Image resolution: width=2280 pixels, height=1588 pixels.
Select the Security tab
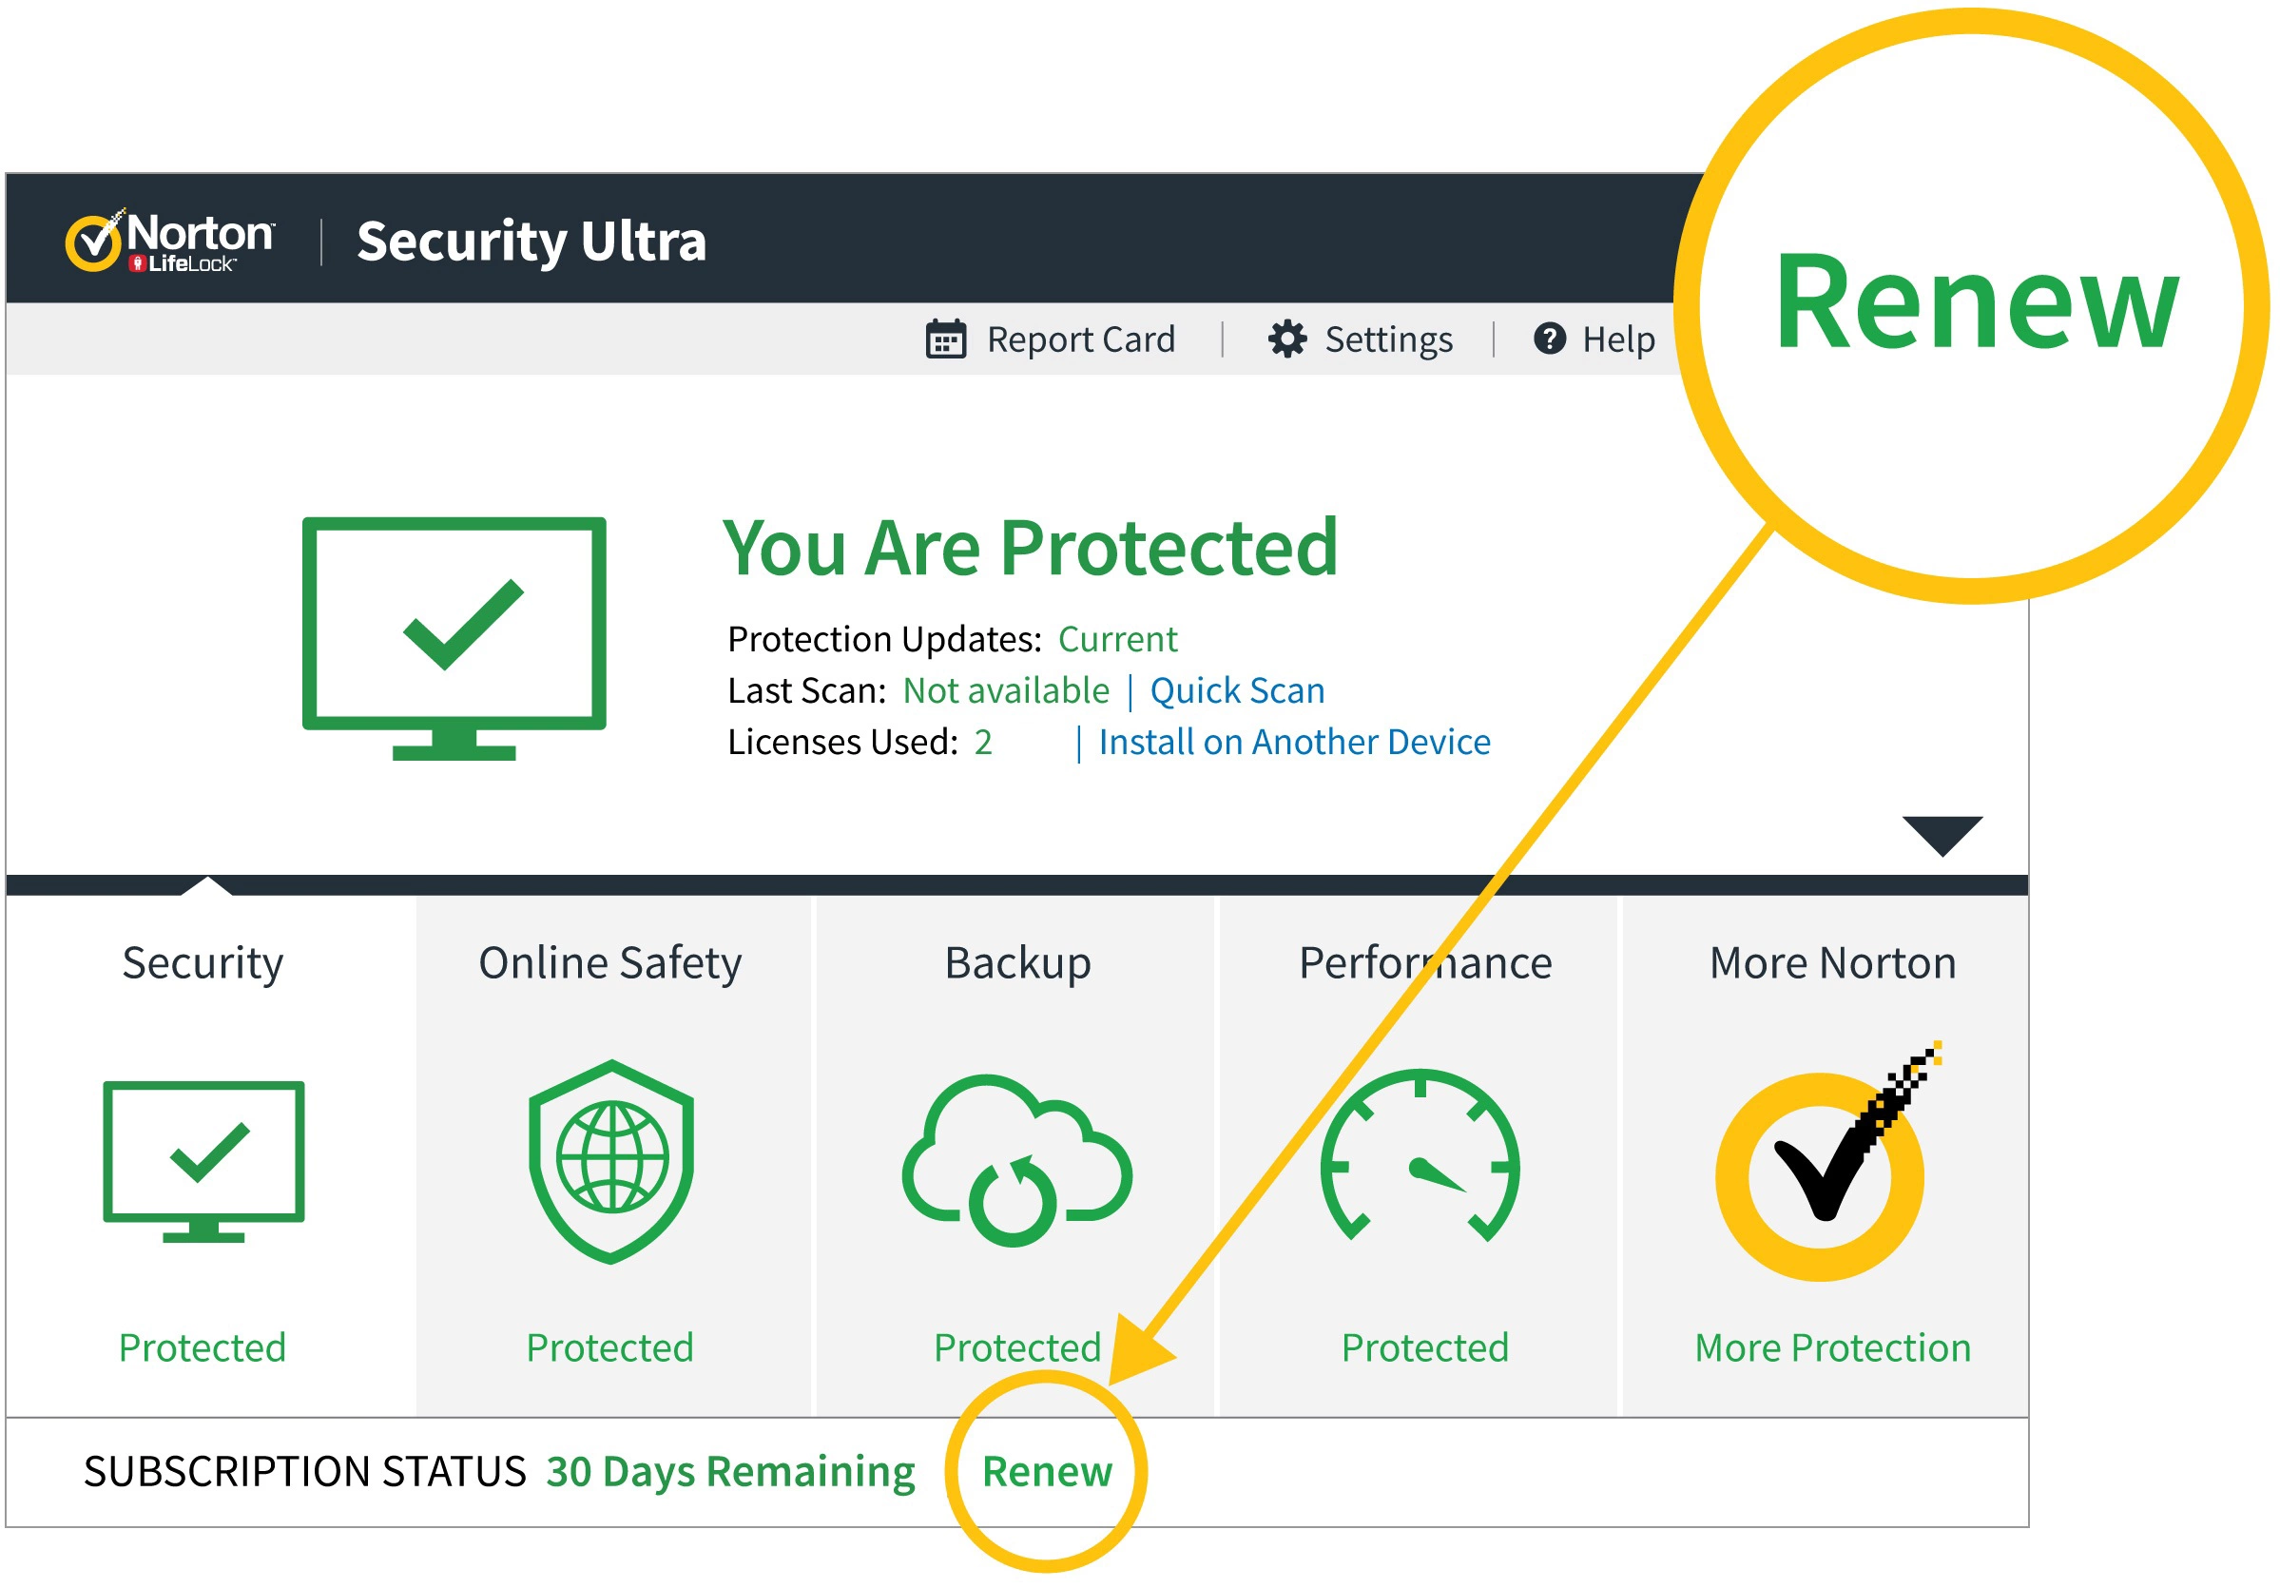(203, 963)
